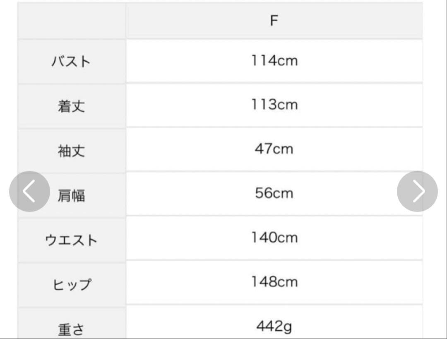447x339 pixels.
Task: Select the 113cm length value
Action: (x=274, y=105)
